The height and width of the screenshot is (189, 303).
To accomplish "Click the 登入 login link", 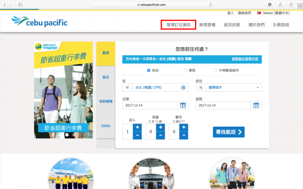I will pyautogui.click(x=231, y=13).
